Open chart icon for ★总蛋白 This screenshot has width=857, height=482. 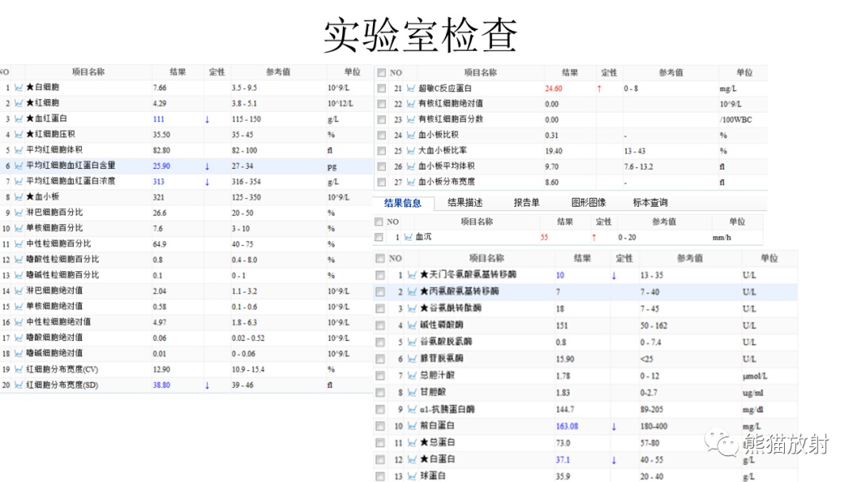412,442
